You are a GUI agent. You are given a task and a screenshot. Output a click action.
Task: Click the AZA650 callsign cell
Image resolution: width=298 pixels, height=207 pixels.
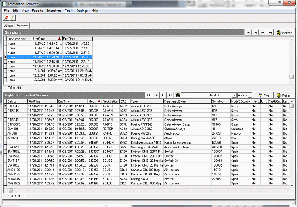(x=17, y=138)
